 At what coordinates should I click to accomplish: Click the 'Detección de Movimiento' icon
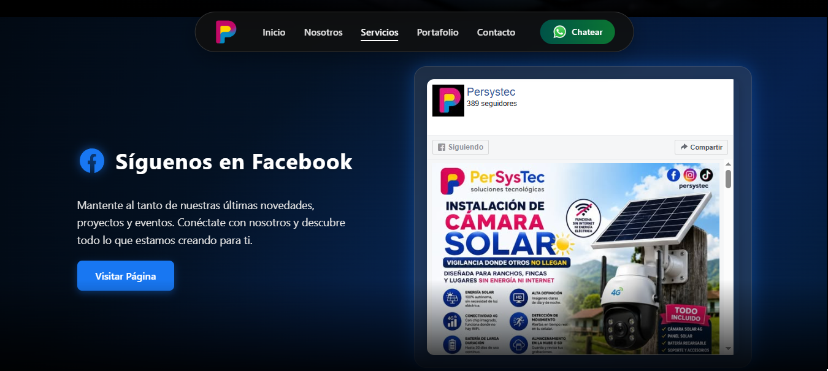tap(519, 321)
